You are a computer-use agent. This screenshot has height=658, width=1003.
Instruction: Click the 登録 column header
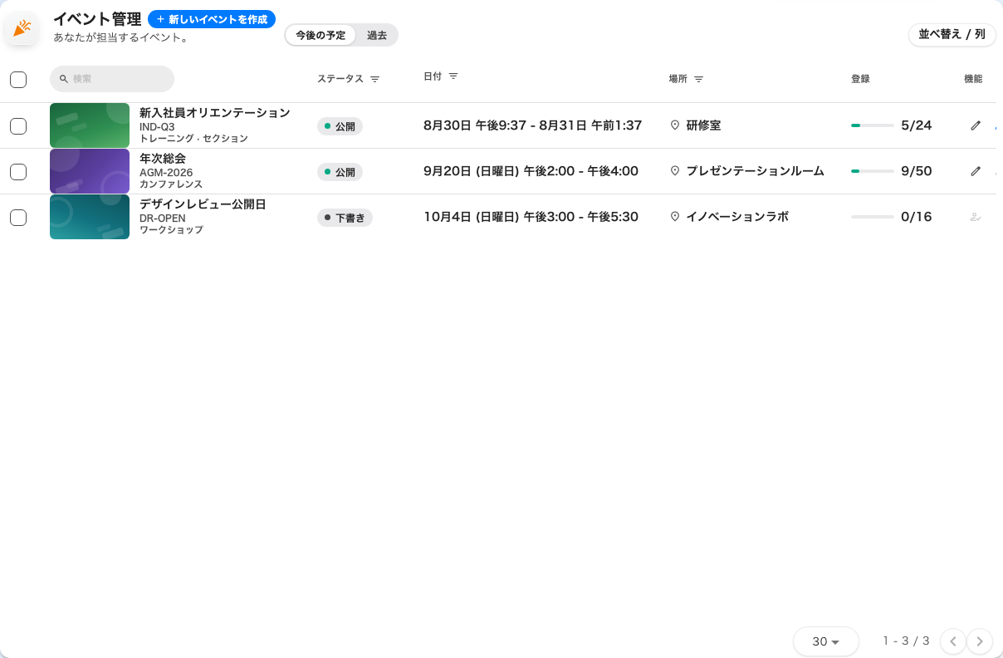coord(860,79)
